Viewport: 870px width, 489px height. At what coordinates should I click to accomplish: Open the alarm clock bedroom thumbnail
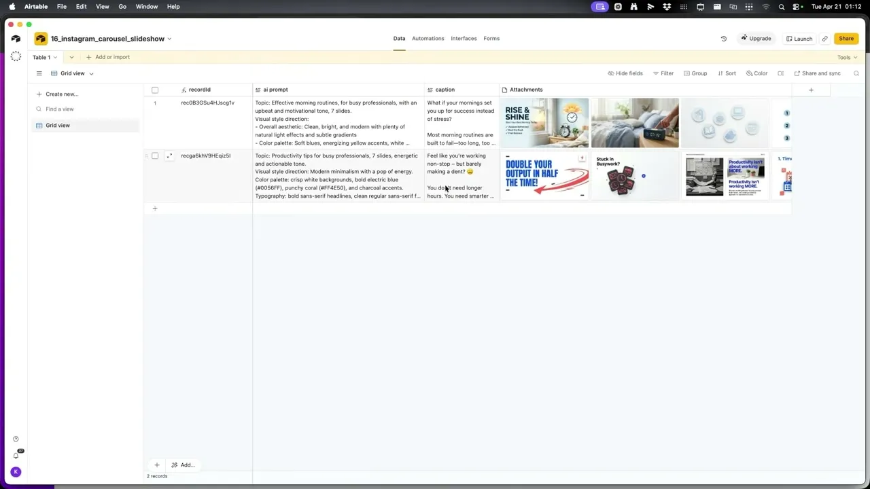635,123
